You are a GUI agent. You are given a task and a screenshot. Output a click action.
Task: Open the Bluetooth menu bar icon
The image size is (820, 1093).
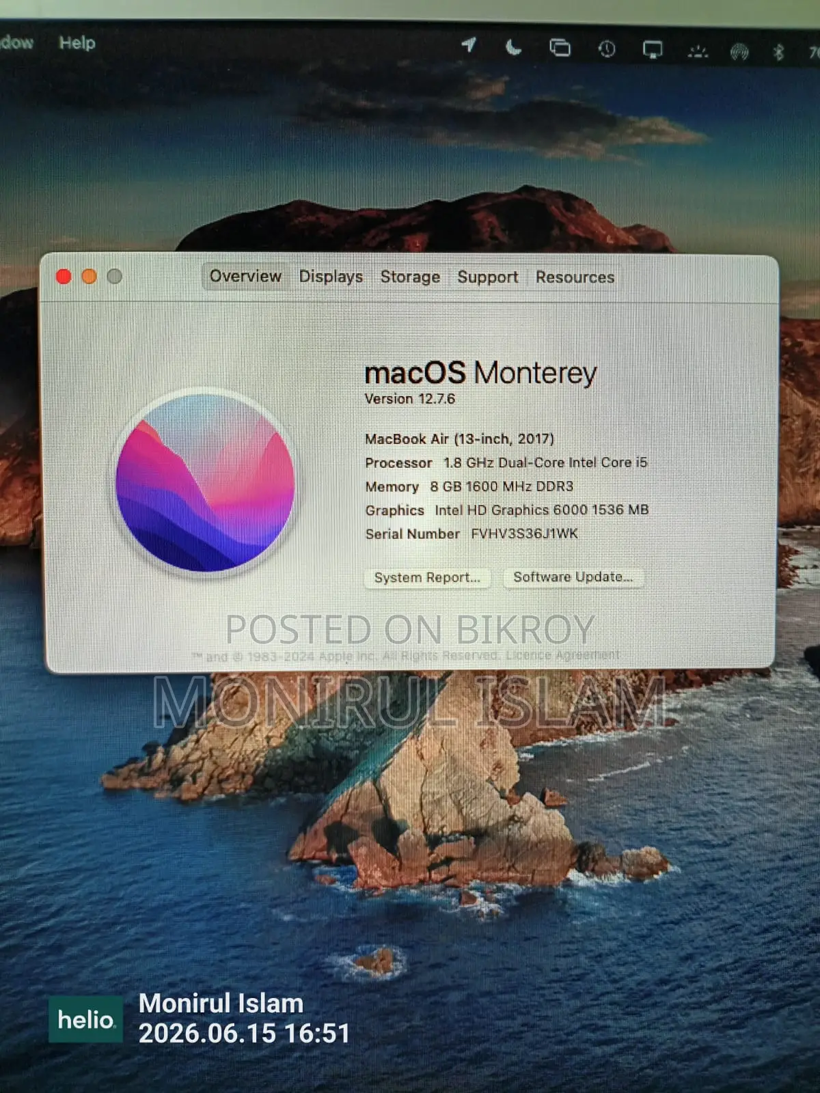778,52
